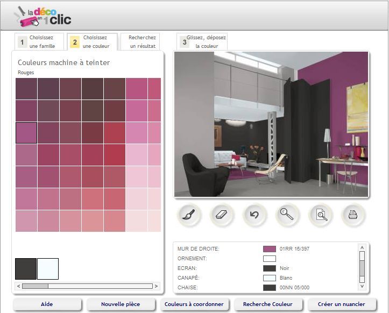The height and width of the screenshot is (313, 389).
Task: Click the 'Recherche Couleur' button
Action: pyautogui.click(x=268, y=304)
